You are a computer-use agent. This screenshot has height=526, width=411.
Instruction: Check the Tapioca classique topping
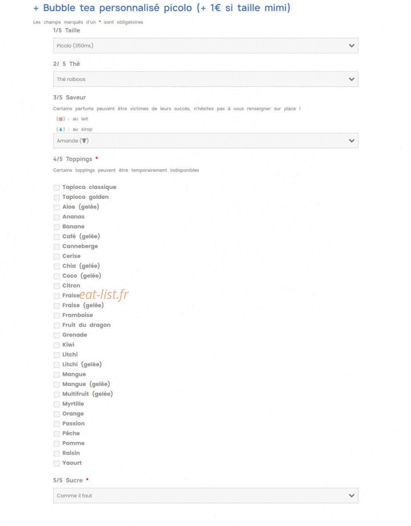57,188
